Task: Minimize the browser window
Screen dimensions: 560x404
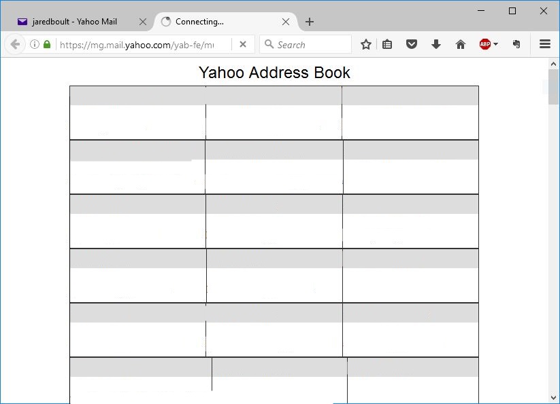Action: pyautogui.click(x=481, y=11)
